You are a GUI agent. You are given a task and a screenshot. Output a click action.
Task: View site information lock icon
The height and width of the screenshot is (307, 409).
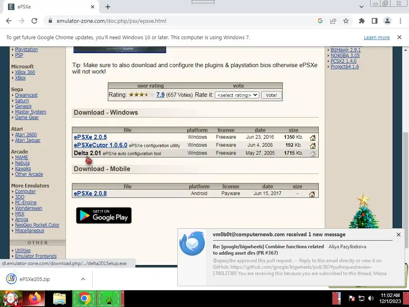tap(50, 21)
